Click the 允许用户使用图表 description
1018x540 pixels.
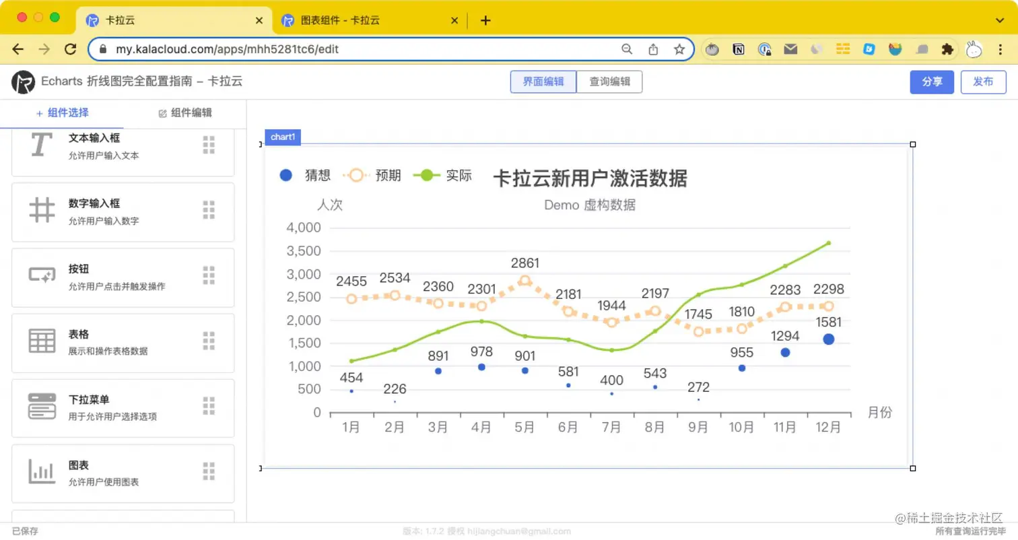(104, 482)
